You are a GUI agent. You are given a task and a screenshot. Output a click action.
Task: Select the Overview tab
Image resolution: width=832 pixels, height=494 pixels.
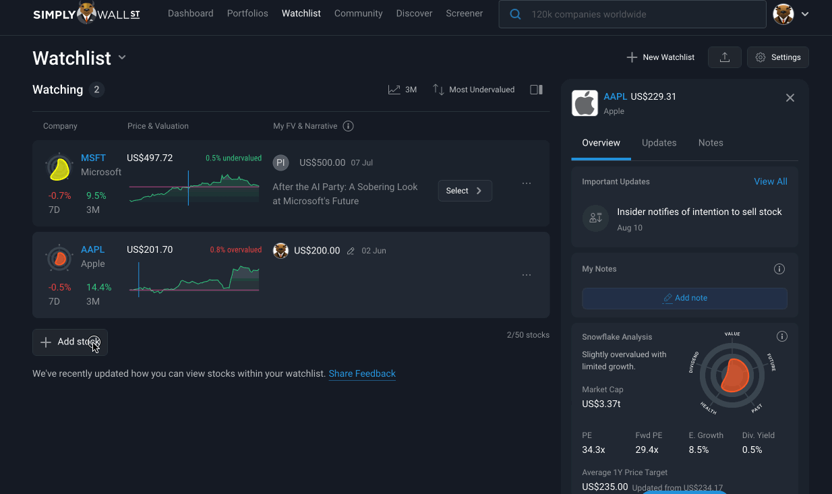pos(601,143)
